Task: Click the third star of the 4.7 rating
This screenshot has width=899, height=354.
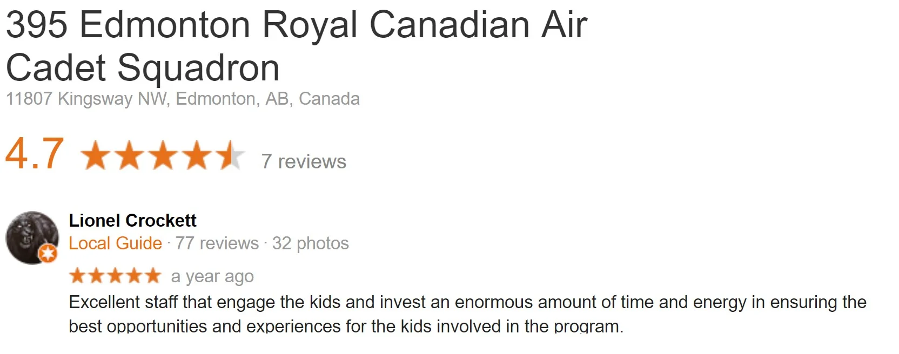Action: tap(163, 155)
